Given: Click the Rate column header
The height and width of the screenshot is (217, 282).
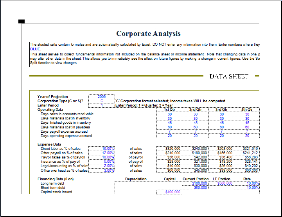Looking at the screenshot, I should tap(247, 179).
